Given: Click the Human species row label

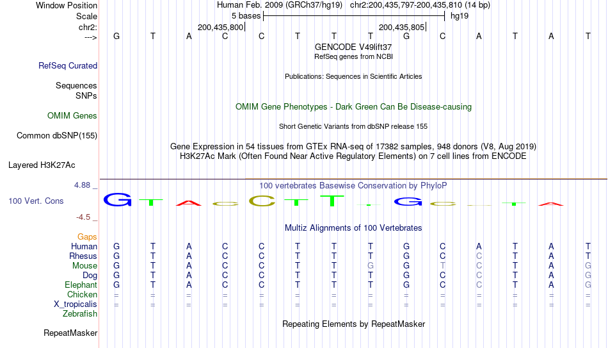Looking at the screenshot, I should (x=84, y=246).
